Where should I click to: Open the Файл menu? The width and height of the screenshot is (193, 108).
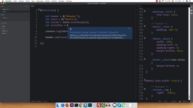pyautogui.click(x=15, y=1)
